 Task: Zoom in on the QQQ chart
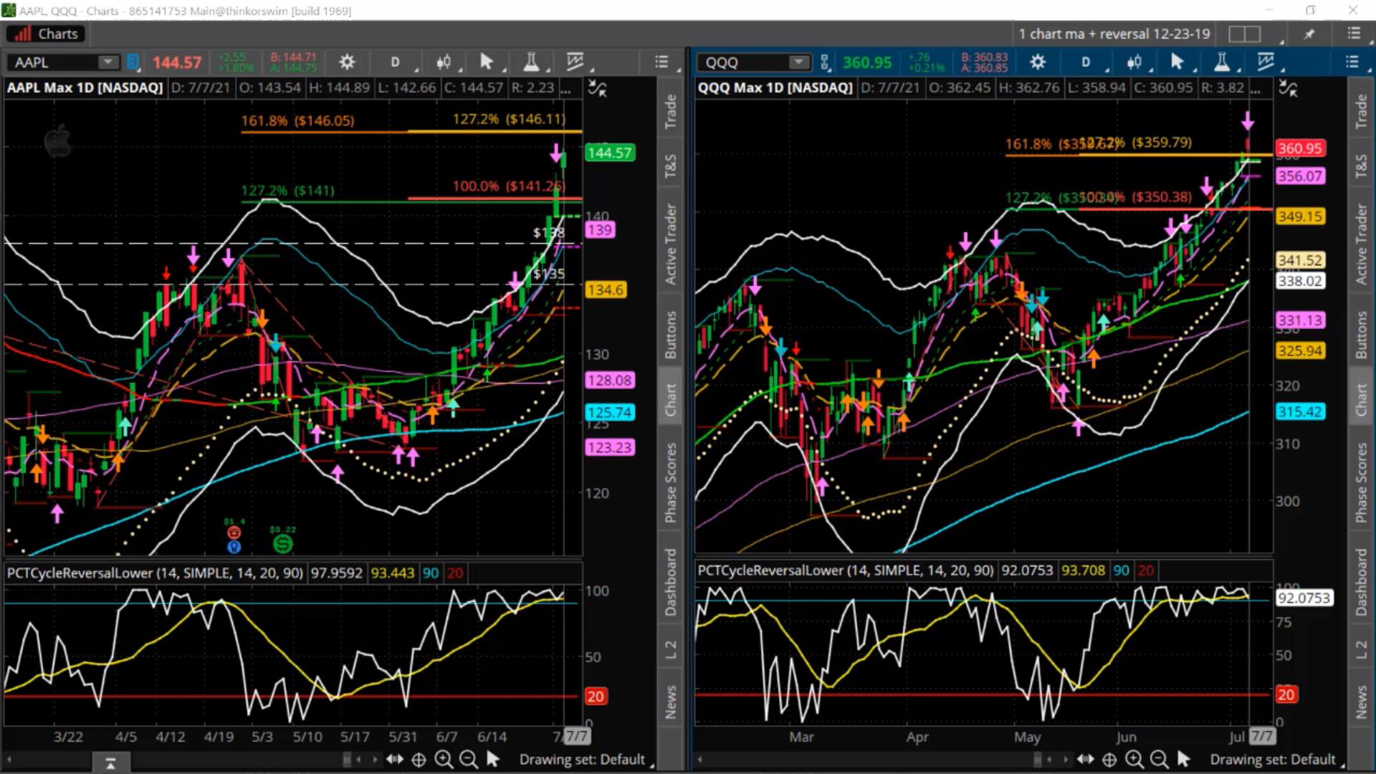click(1134, 759)
